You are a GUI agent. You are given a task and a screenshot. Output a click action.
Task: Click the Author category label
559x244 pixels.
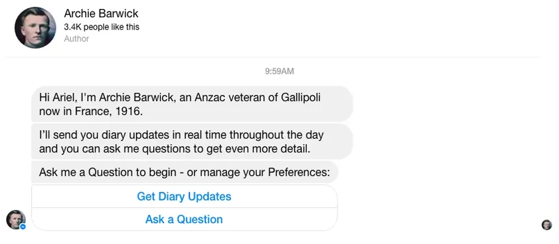click(76, 39)
